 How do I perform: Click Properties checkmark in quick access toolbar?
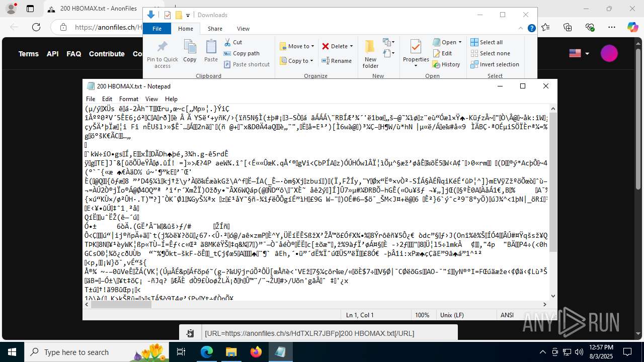click(x=168, y=15)
